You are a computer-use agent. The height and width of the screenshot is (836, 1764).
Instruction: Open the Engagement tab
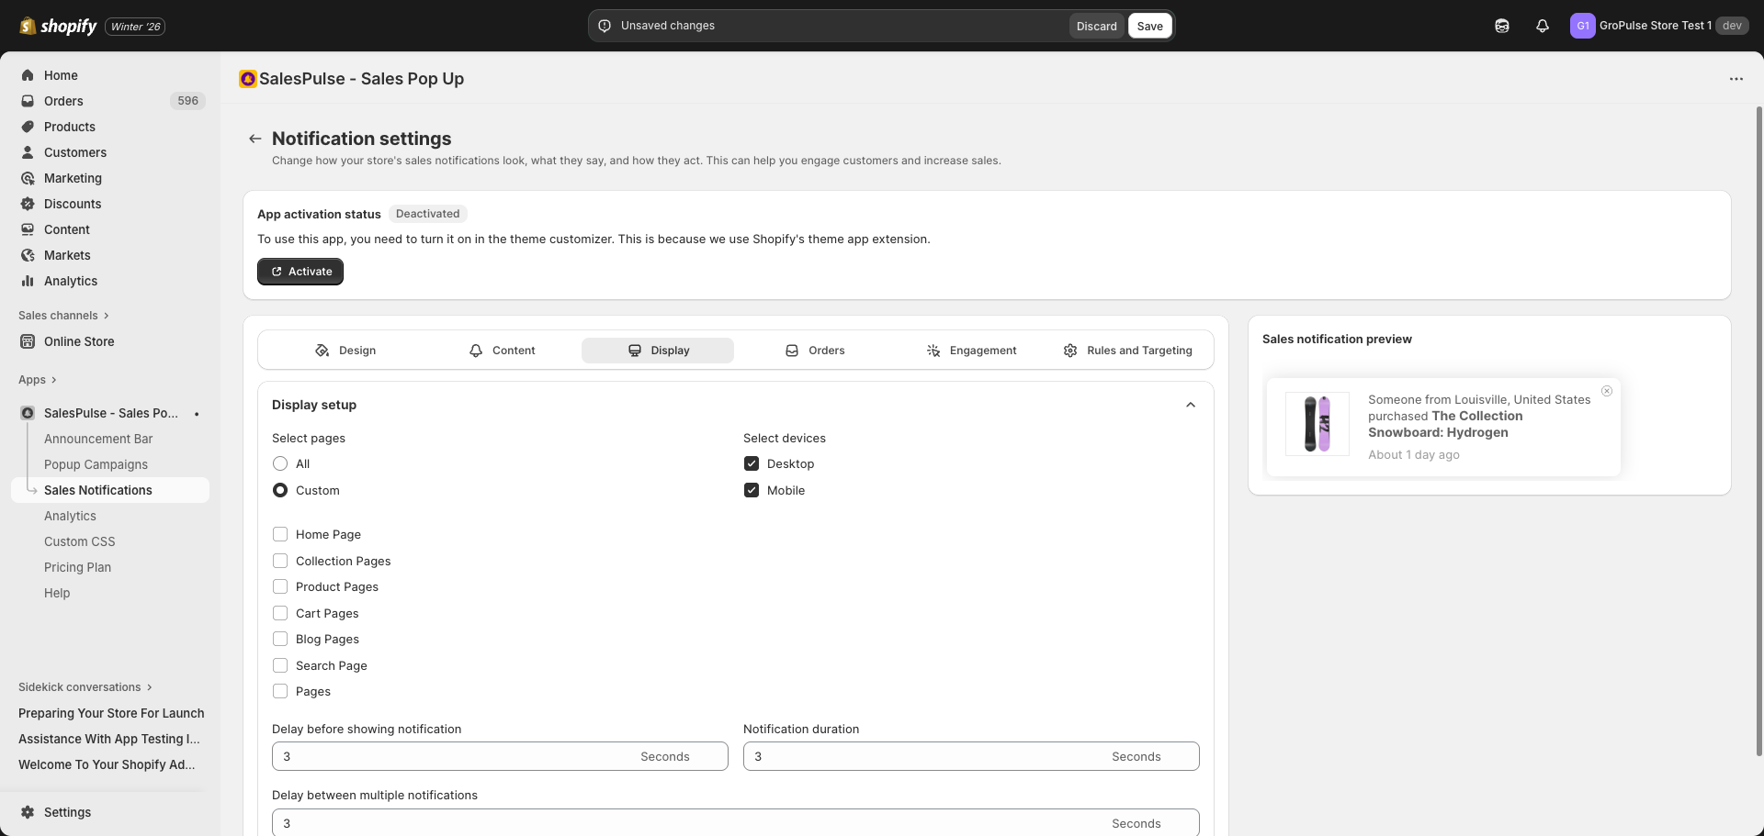[971, 350]
